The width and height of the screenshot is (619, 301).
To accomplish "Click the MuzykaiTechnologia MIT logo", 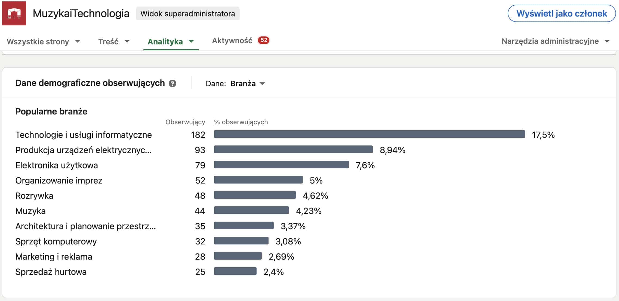I will click(x=14, y=13).
